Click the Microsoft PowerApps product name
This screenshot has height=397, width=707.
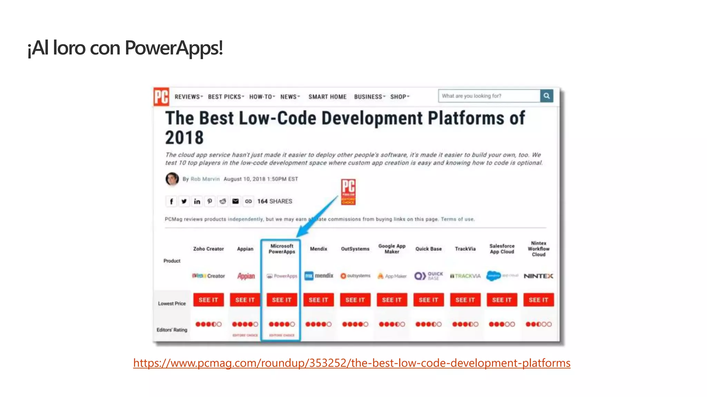click(x=282, y=249)
